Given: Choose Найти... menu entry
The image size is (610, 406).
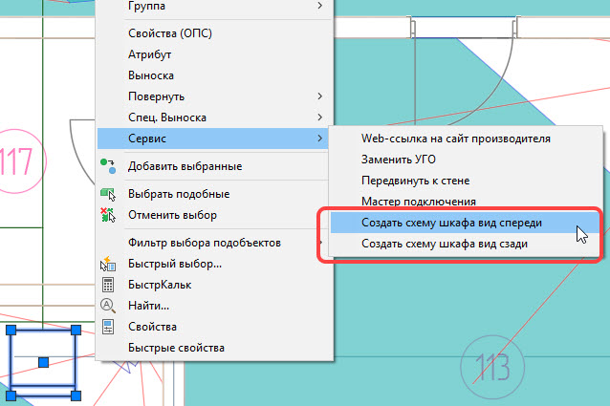Looking at the screenshot, I should pos(213,306).
